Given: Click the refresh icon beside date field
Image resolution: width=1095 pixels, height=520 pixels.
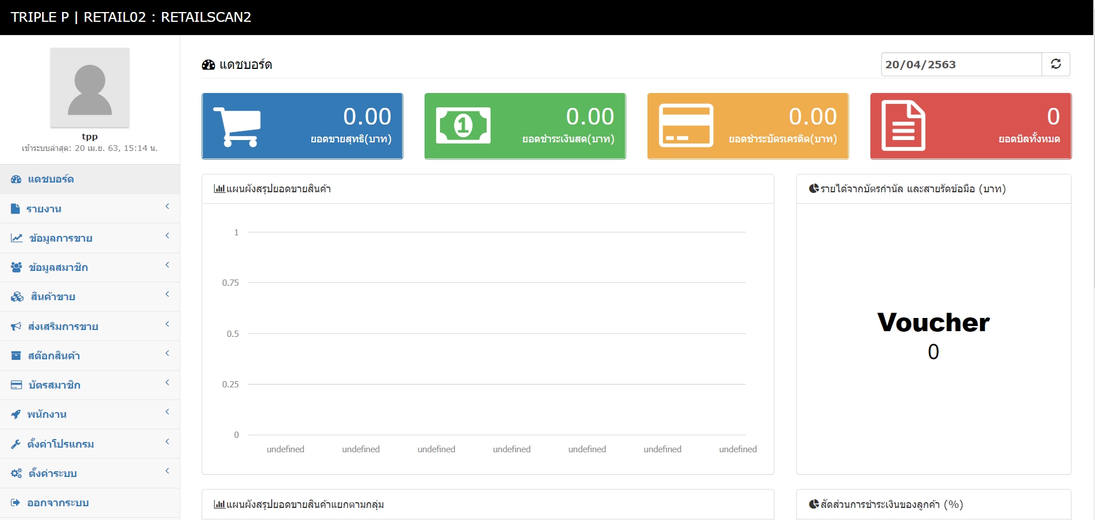Looking at the screenshot, I should tap(1056, 64).
